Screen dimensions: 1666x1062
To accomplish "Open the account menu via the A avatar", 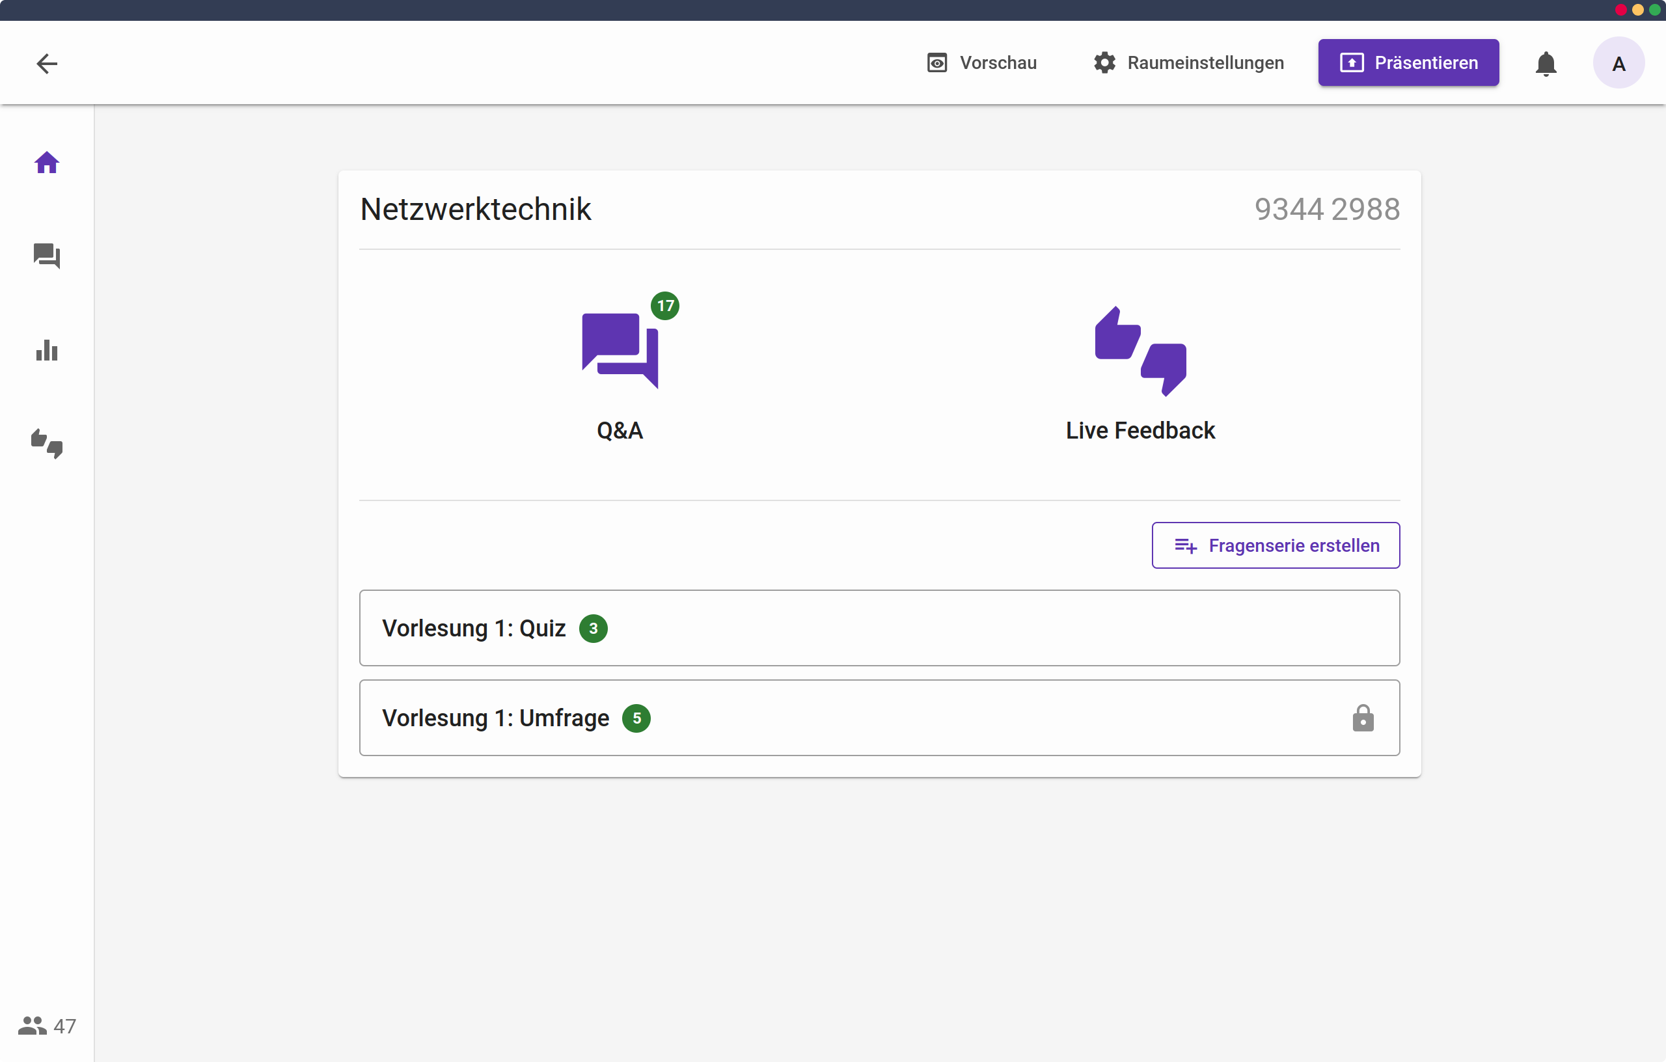I will (x=1619, y=63).
